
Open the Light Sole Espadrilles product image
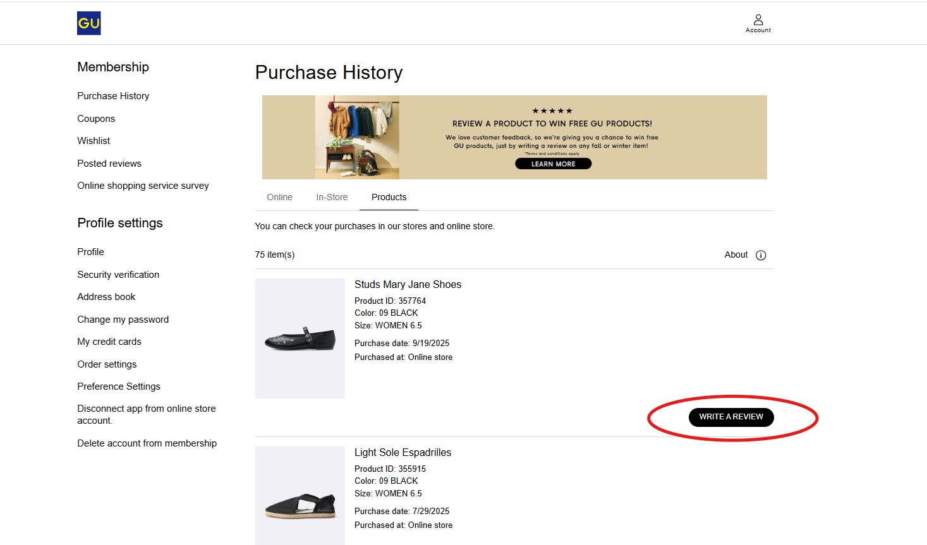pyautogui.click(x=300, y=496)
